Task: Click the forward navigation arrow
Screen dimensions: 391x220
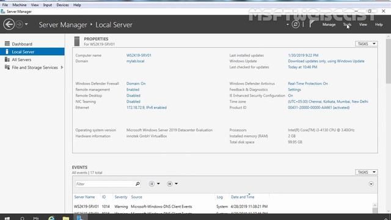Action: [x=19, y=24]
